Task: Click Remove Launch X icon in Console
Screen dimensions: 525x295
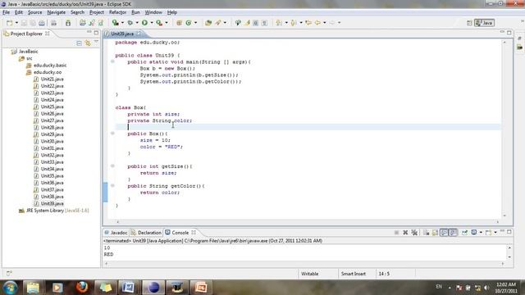Action: coord(405,233)
